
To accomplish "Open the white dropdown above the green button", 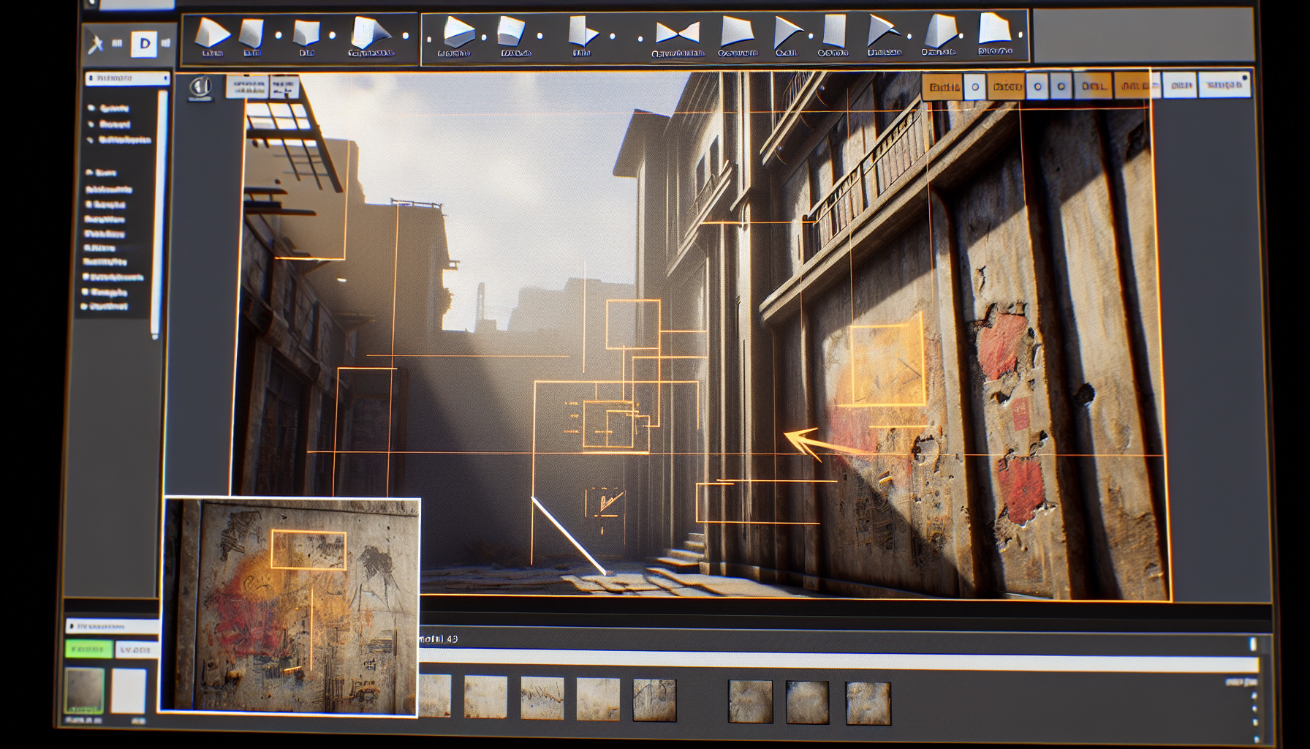I will pyautogui.click(x=112, y=626).
